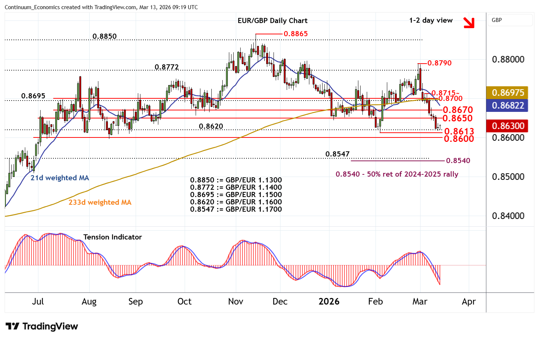Click the Continuum_Economics attribution header text
This screenshot has width=539, height=340.
coord(101,7)
